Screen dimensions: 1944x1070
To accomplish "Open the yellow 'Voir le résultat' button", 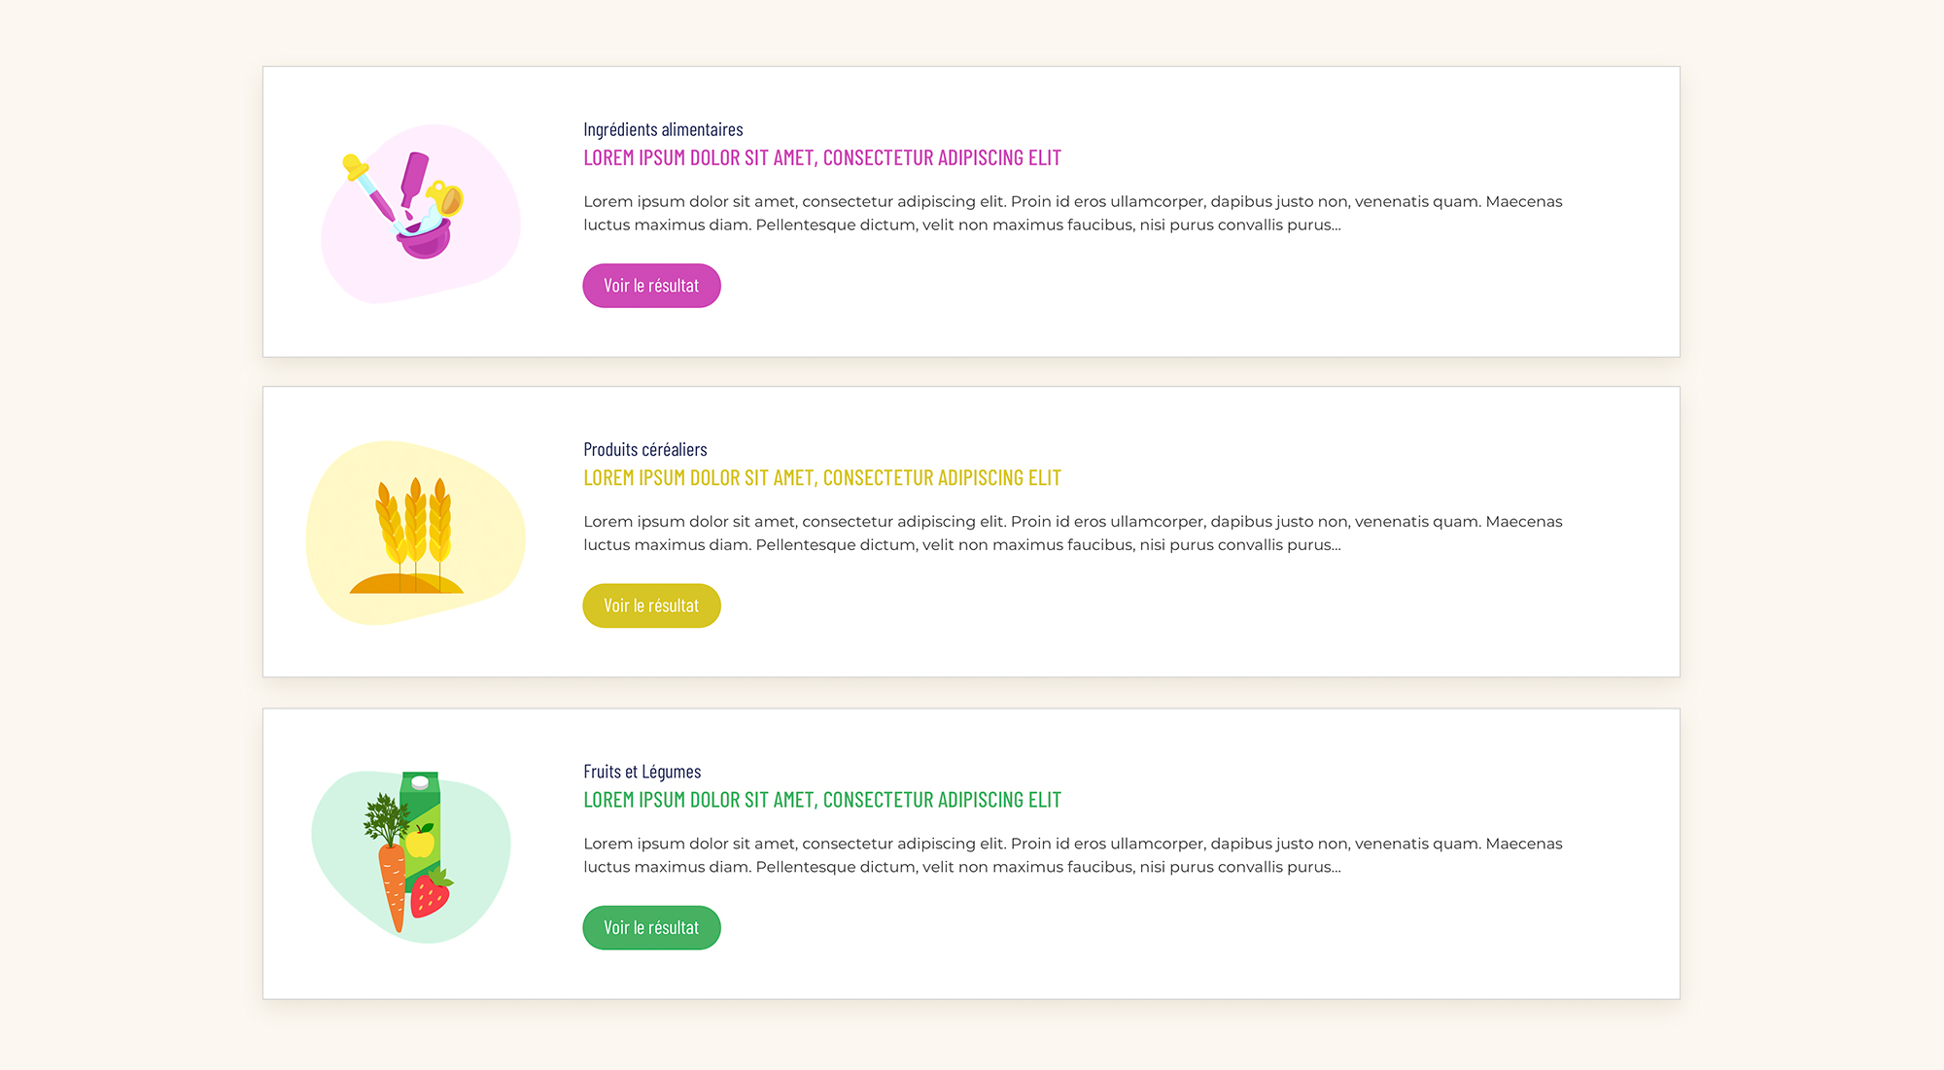I will [x=651, y=605].
